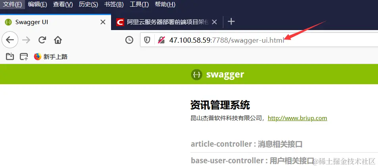Expand the base-user-controller section
This screenshot has height=168, width=378.
click(252, 160)
